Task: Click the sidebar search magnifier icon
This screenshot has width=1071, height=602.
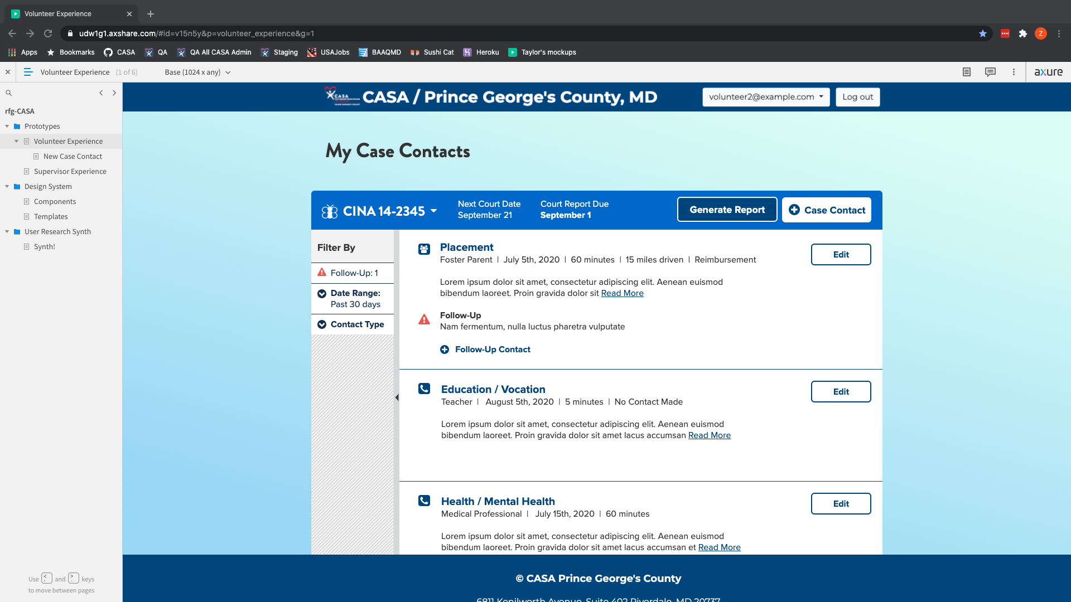Action: pyautogui.click(x=8, y=93)
